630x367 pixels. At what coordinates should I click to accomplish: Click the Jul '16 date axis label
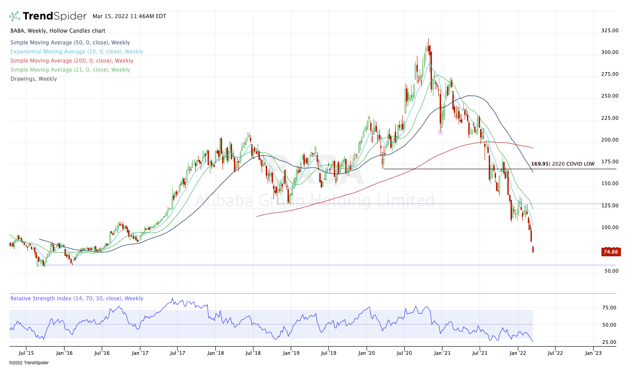102,352
